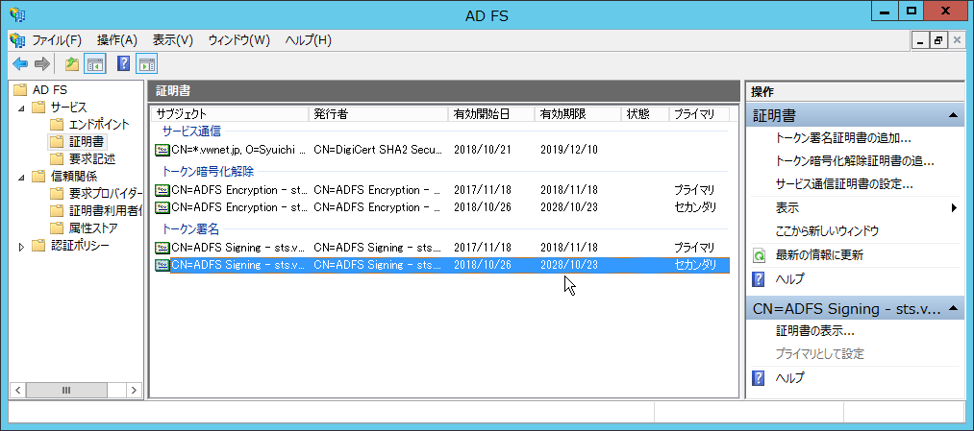
Task: Click the サービス通信 group header
Action: 191,131
